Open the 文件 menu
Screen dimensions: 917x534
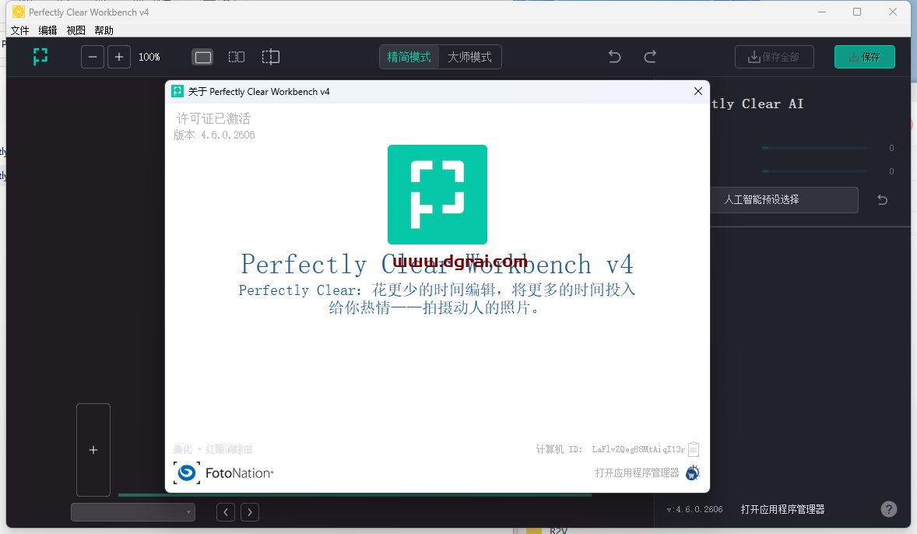pyautogui.click(x=20, y=30)
